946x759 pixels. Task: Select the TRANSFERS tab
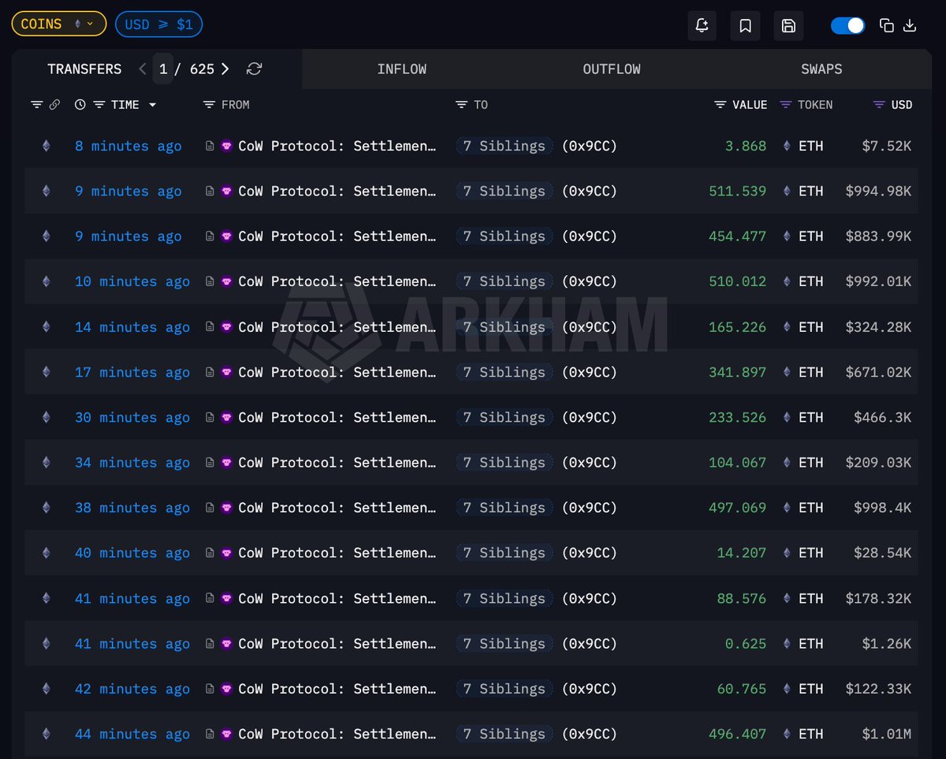coord(84,69)
